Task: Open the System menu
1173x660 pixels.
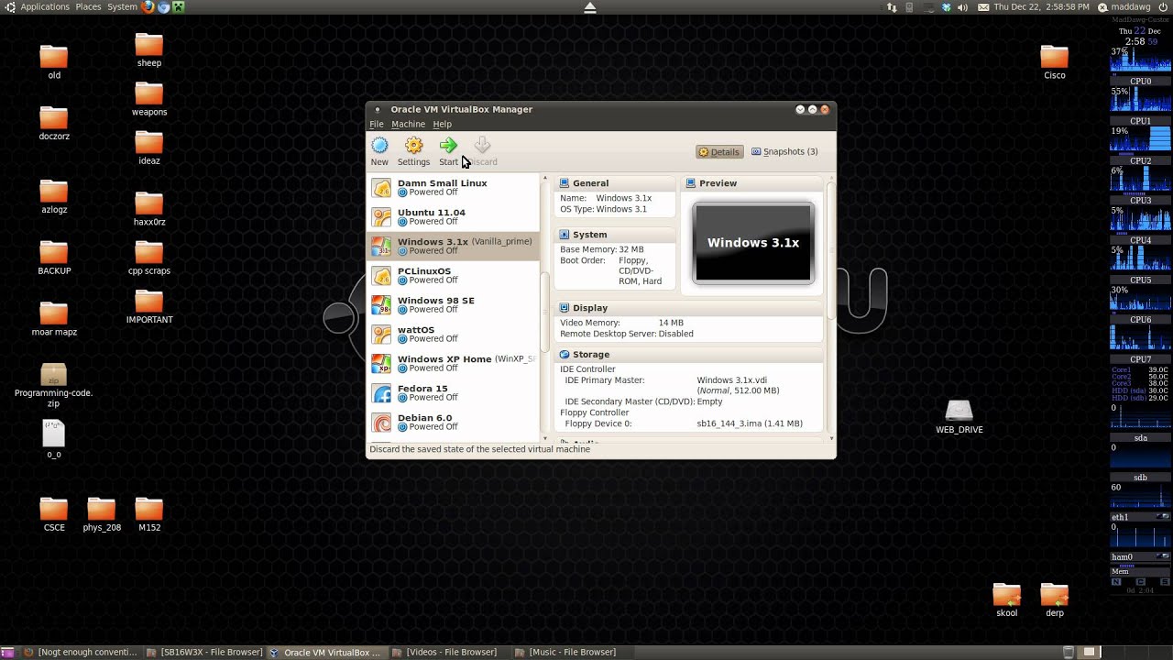Action: pyautogui.click(x=122, y=6)
